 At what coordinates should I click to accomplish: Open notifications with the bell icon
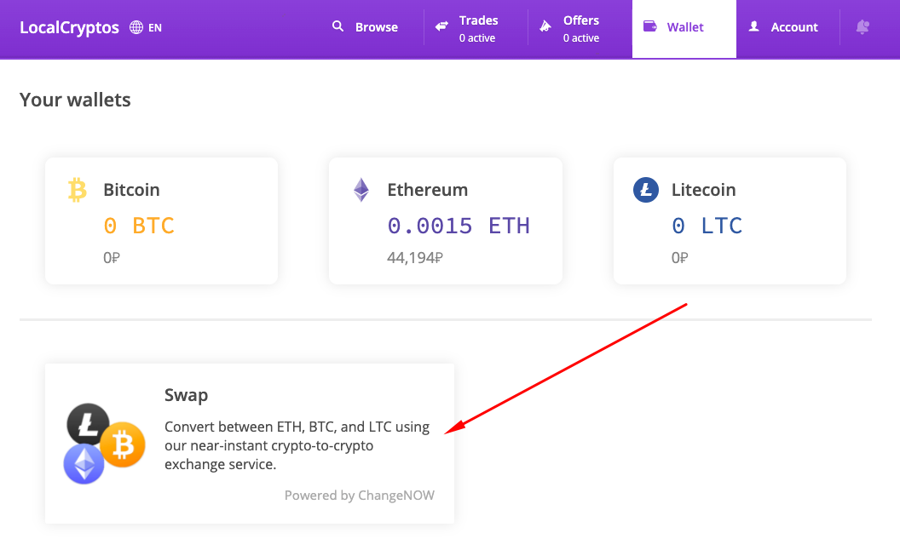(862, 27)
